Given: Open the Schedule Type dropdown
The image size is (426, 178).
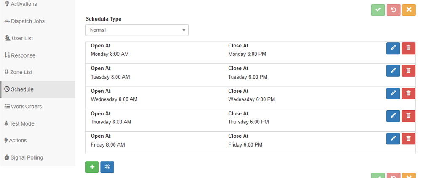Looking at the screenshot, I should (137, 30).
